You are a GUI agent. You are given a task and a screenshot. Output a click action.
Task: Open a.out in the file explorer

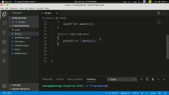[24, 30]
